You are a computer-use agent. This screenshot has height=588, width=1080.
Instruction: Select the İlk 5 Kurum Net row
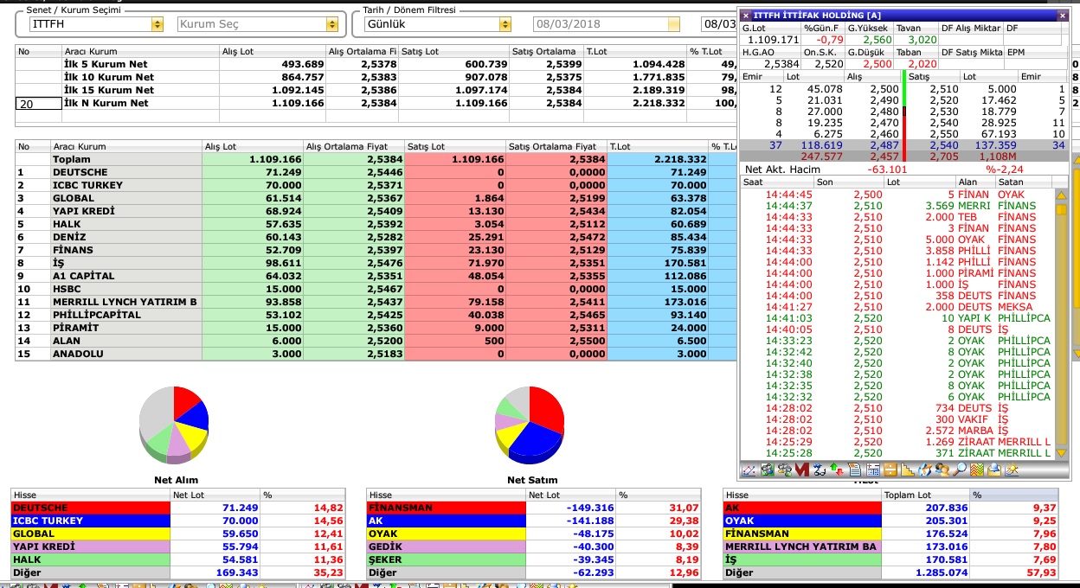[x=376, y=64]
